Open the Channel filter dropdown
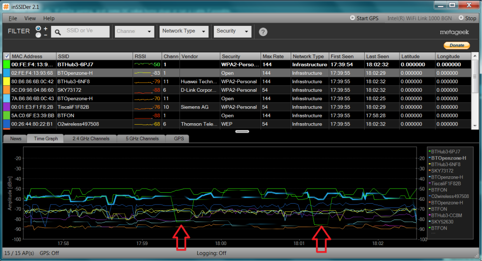Image resolution: width=482 pixels, height=261 pixels. [x=134, y=32]
